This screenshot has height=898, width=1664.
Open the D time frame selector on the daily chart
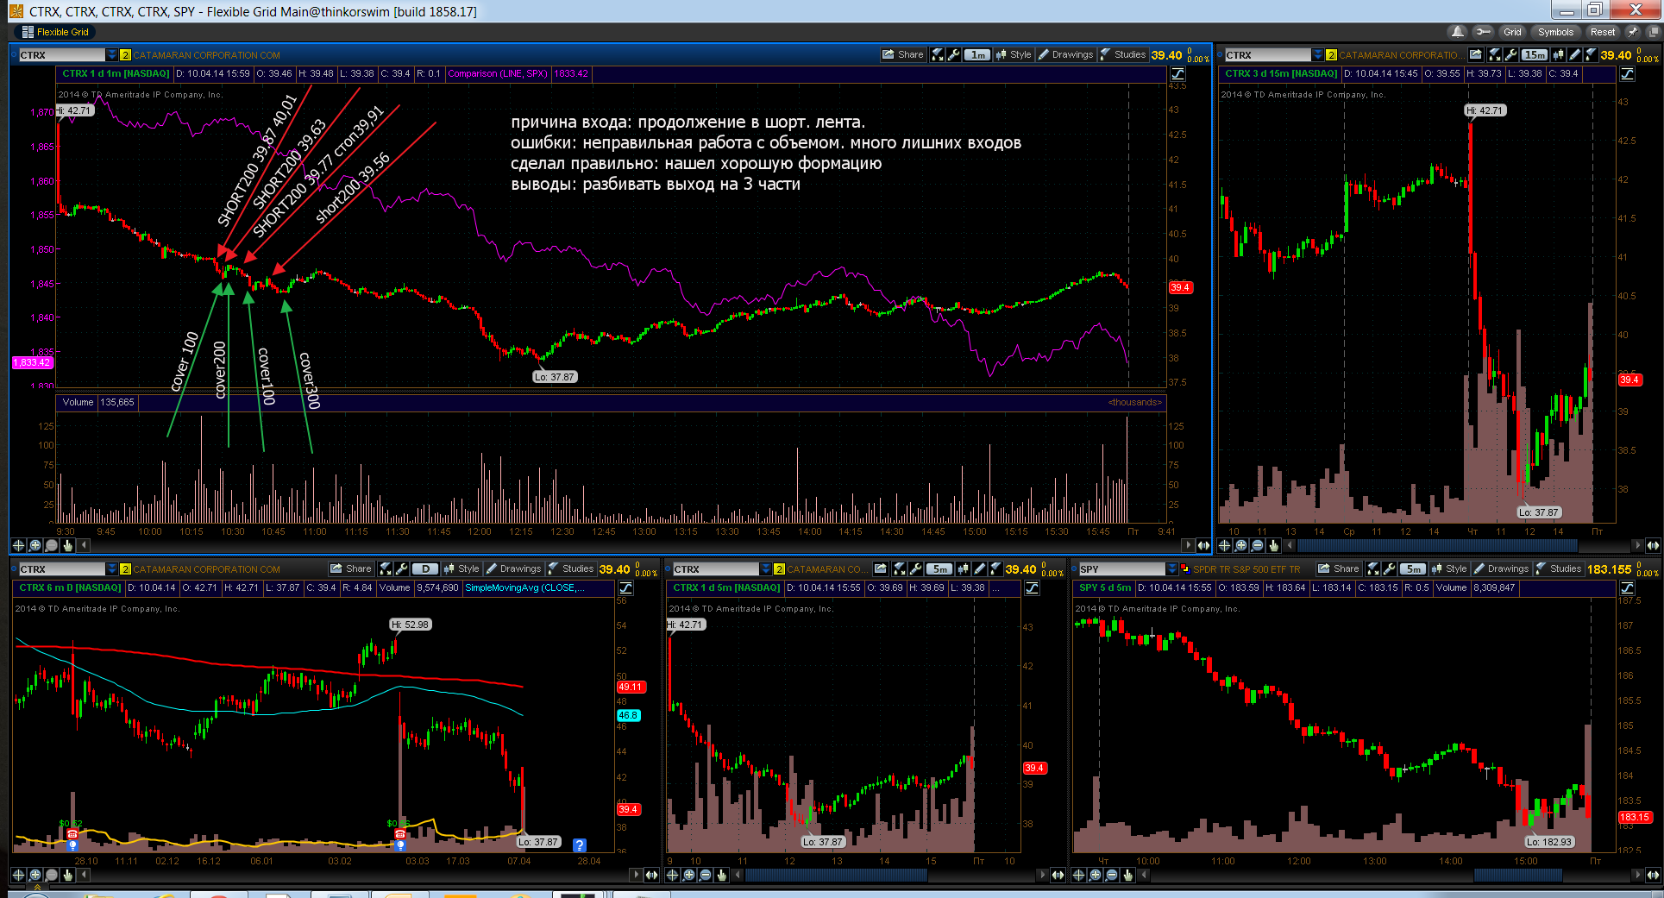pos(425,568)
